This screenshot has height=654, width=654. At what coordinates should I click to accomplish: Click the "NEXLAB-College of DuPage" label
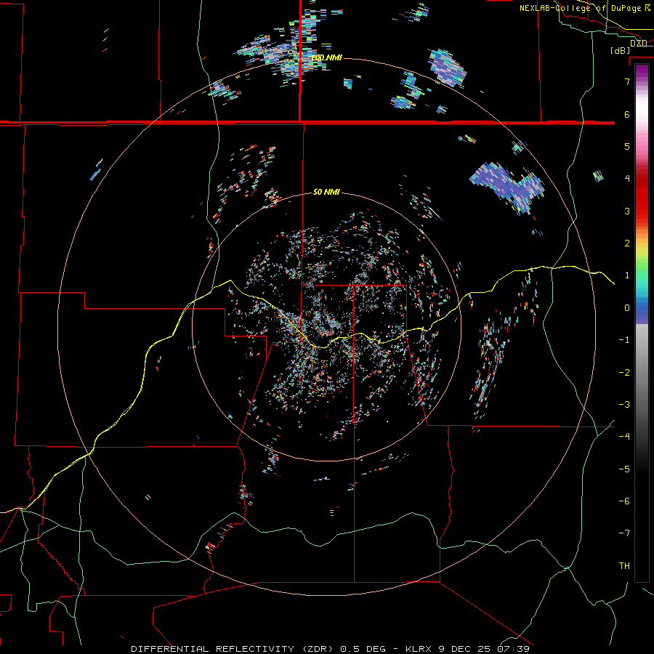click(x=580, y=8)
